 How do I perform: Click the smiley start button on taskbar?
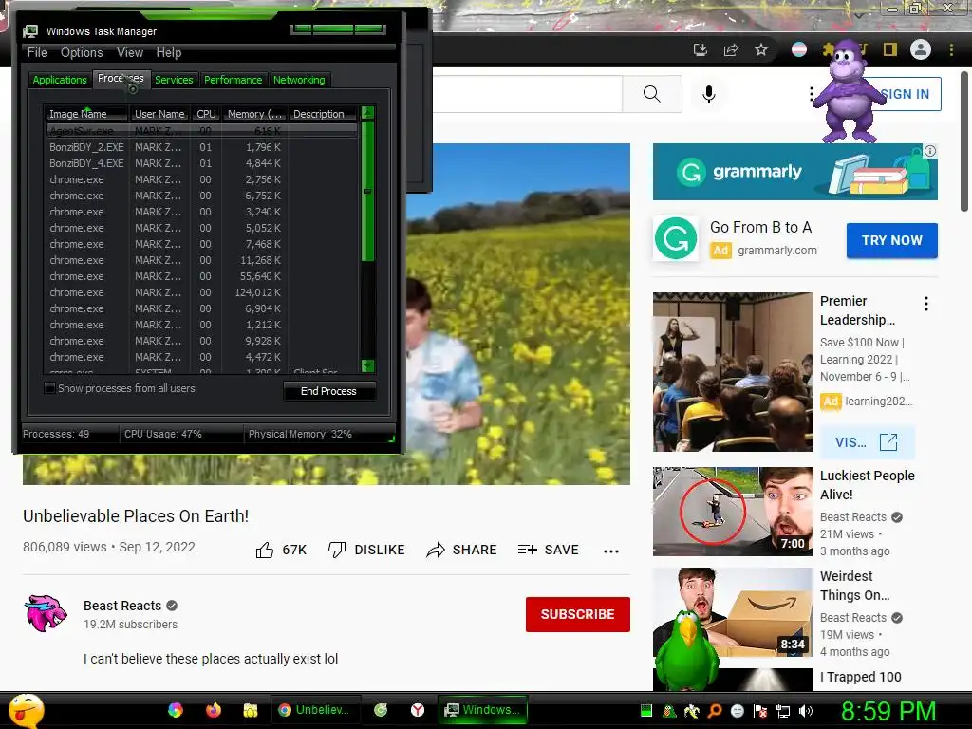coord(26,710)
